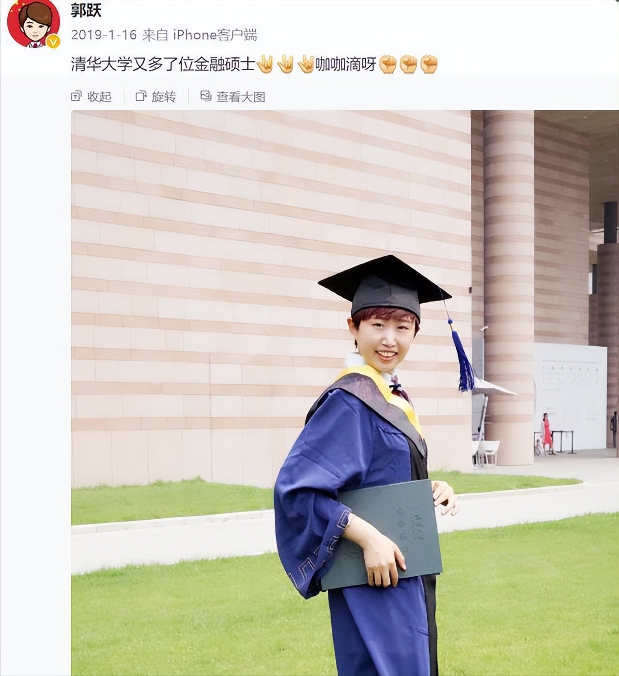Click the first rock-hand emoji in post
619x676 pixels.
(x=265, y=64)
